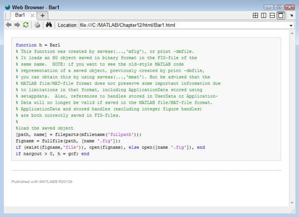Split view left/right layout icon
This screenshot has height=217, width=299.
point(264,16)
